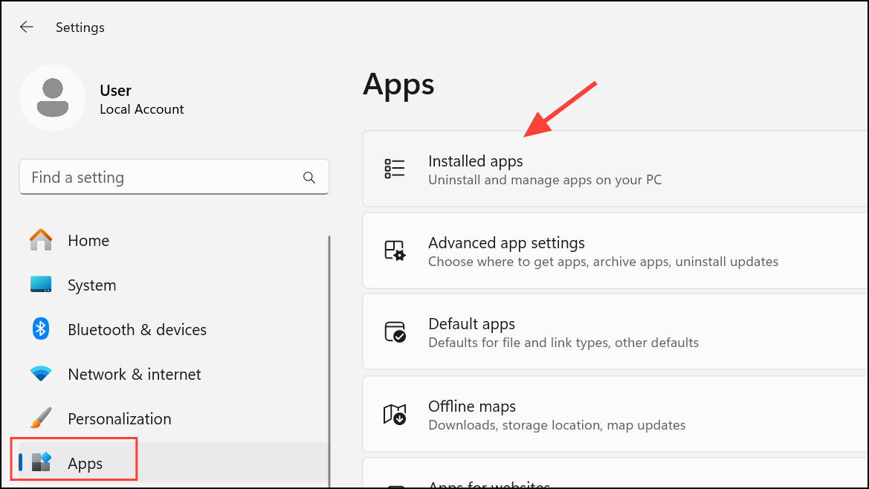Image resolution: width=869 pixels, height=489 pixels.
Task: Go back using the Settings back arrow
Action: (x=27, y=27)
